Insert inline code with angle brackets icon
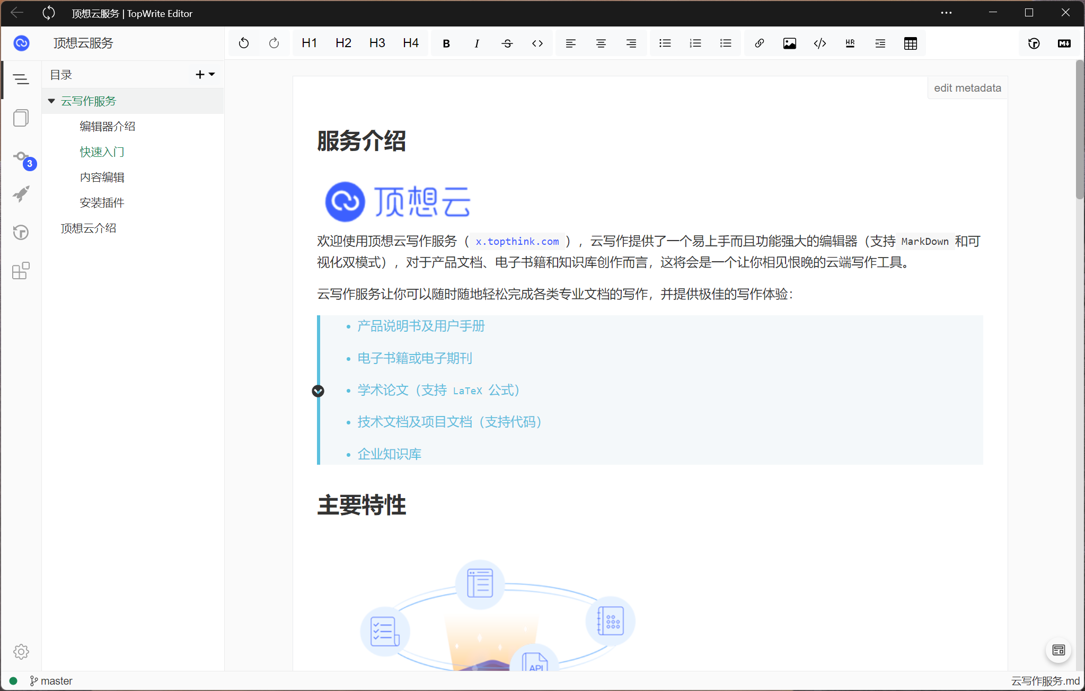The width and height of the screenshot is (1085, 691). click(537, 43)
